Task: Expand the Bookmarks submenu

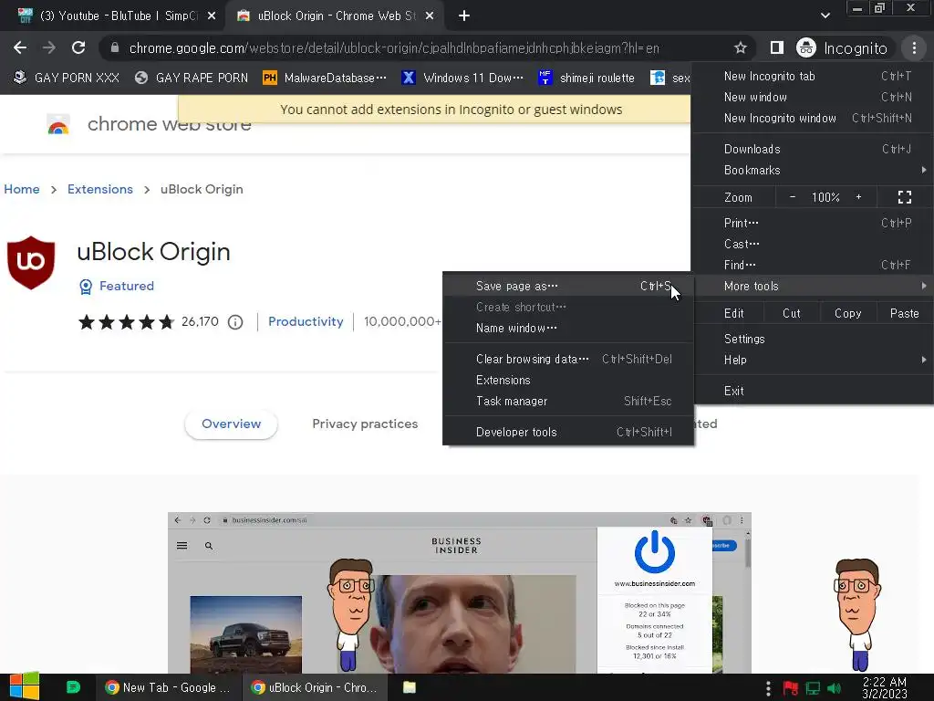Action: [813, 170]
